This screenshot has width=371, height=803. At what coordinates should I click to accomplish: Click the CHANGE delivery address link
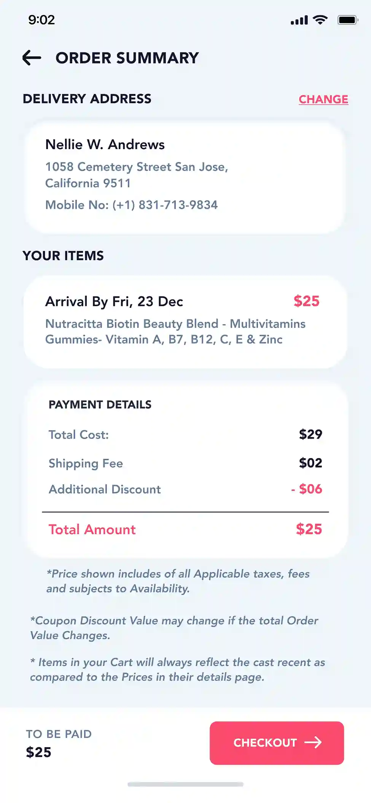point(323,99)
